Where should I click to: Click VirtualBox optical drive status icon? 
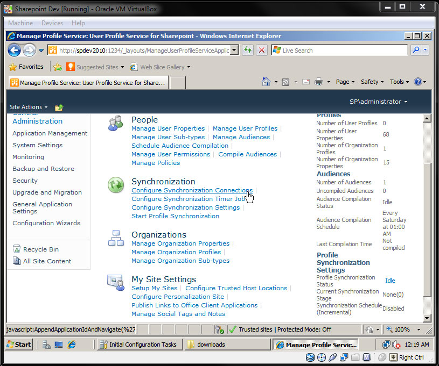(322, 357)
